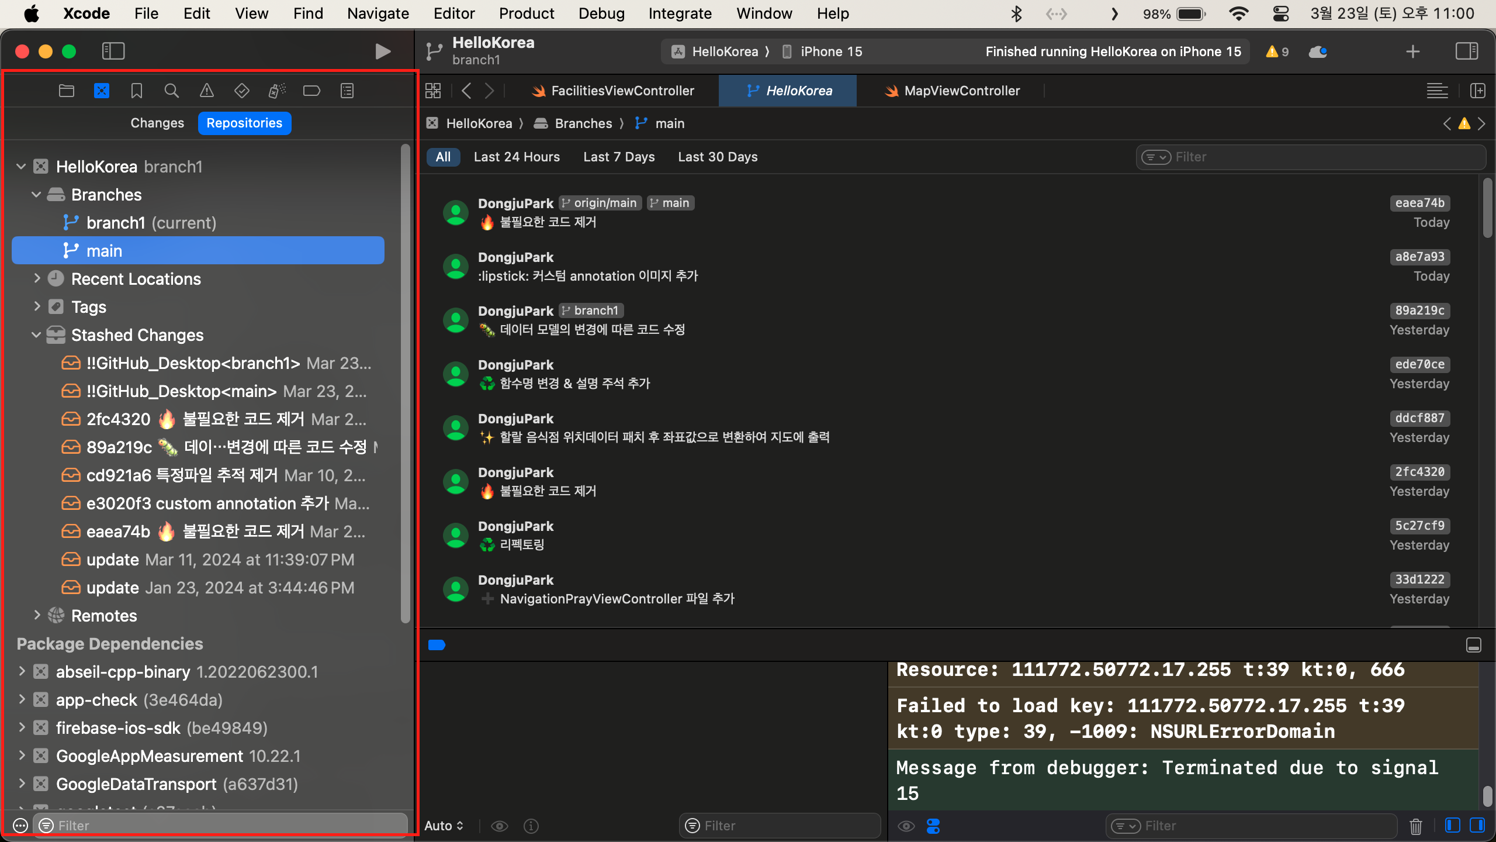
Task: Click Quick Look eye in variables view
Action: click(x=500, y=826)
